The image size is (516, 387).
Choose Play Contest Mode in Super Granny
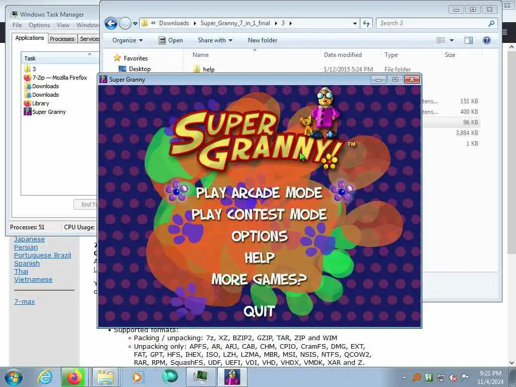tap(259, 214)
